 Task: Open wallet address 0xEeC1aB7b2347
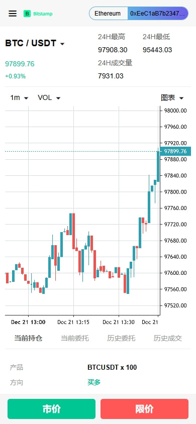tap(158, 14)
